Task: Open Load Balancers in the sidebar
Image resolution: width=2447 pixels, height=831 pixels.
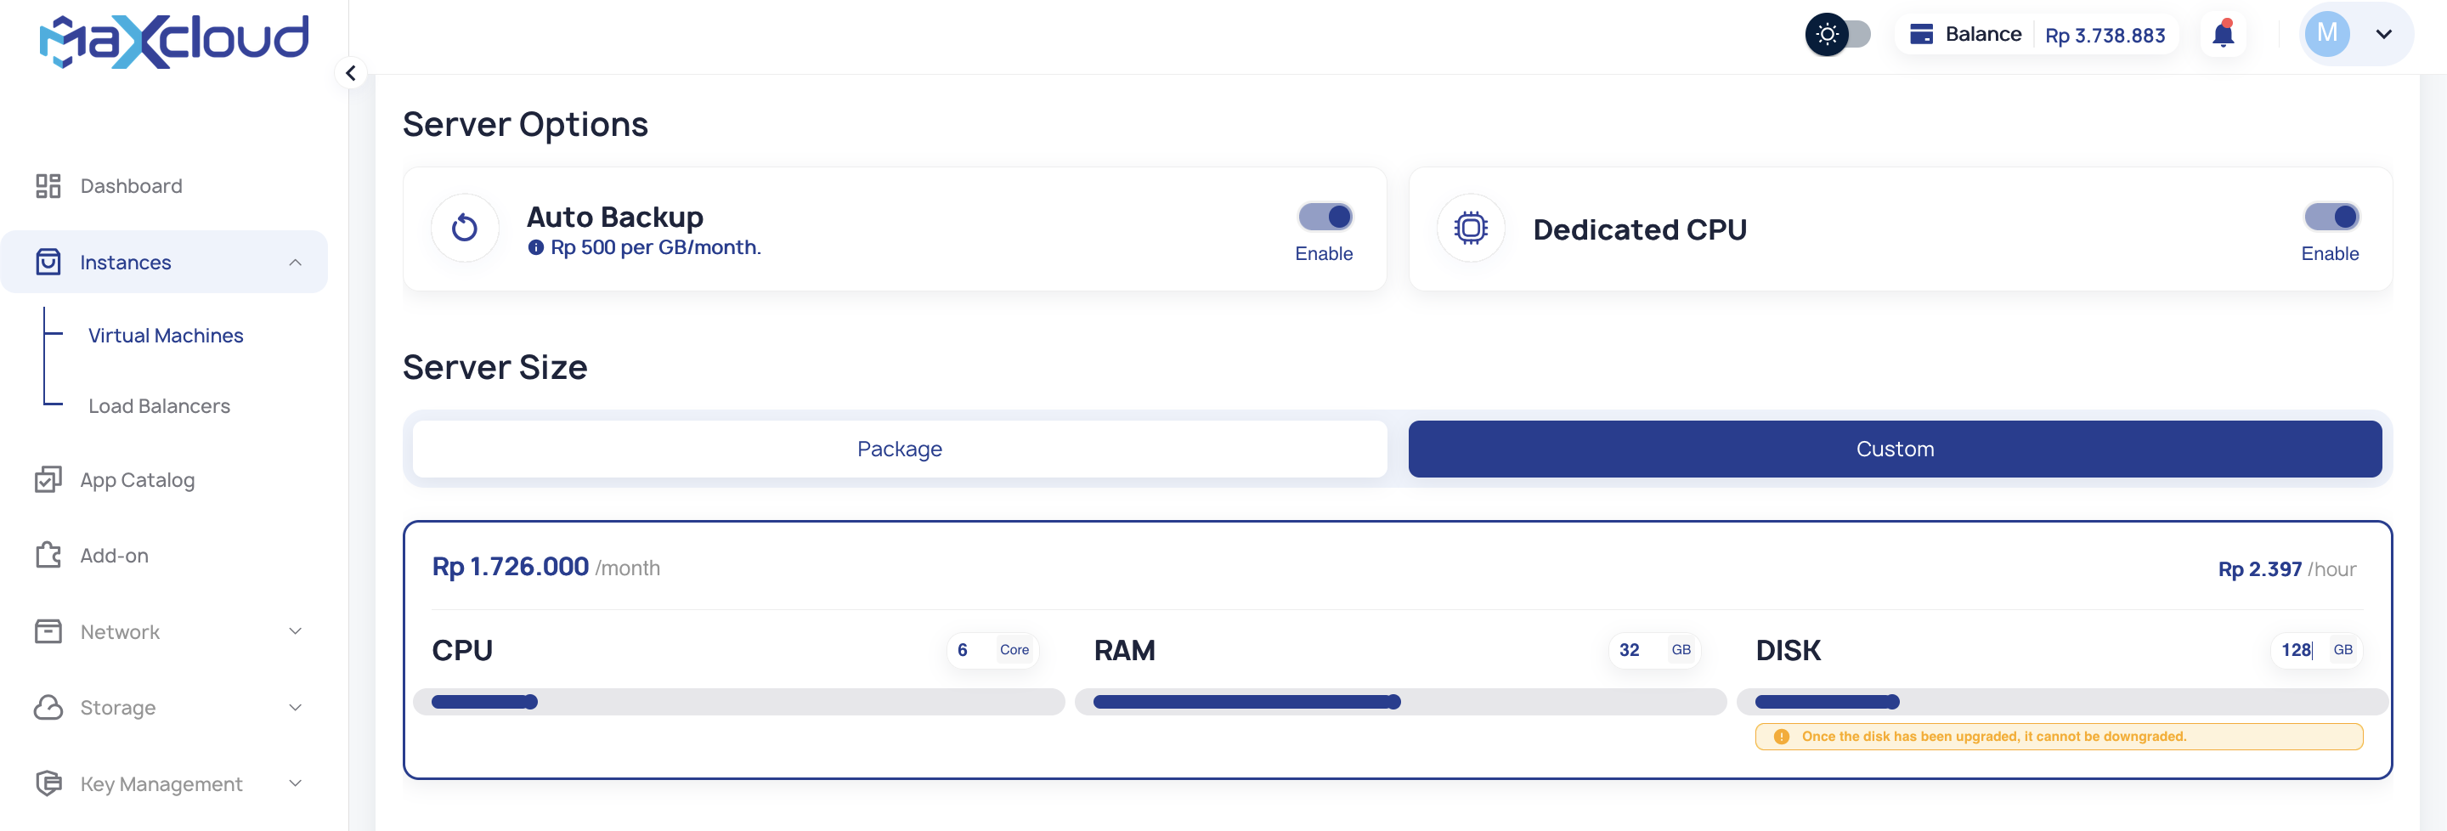Action: (x=159, y=406)
